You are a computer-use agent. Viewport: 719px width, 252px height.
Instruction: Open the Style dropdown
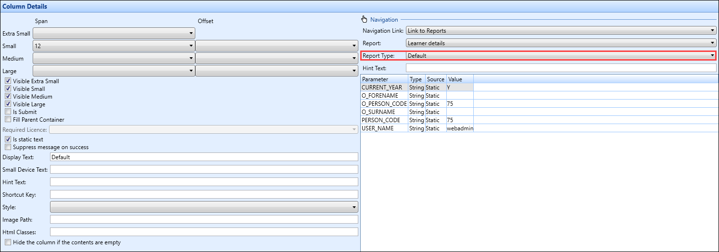click(204, 207)
